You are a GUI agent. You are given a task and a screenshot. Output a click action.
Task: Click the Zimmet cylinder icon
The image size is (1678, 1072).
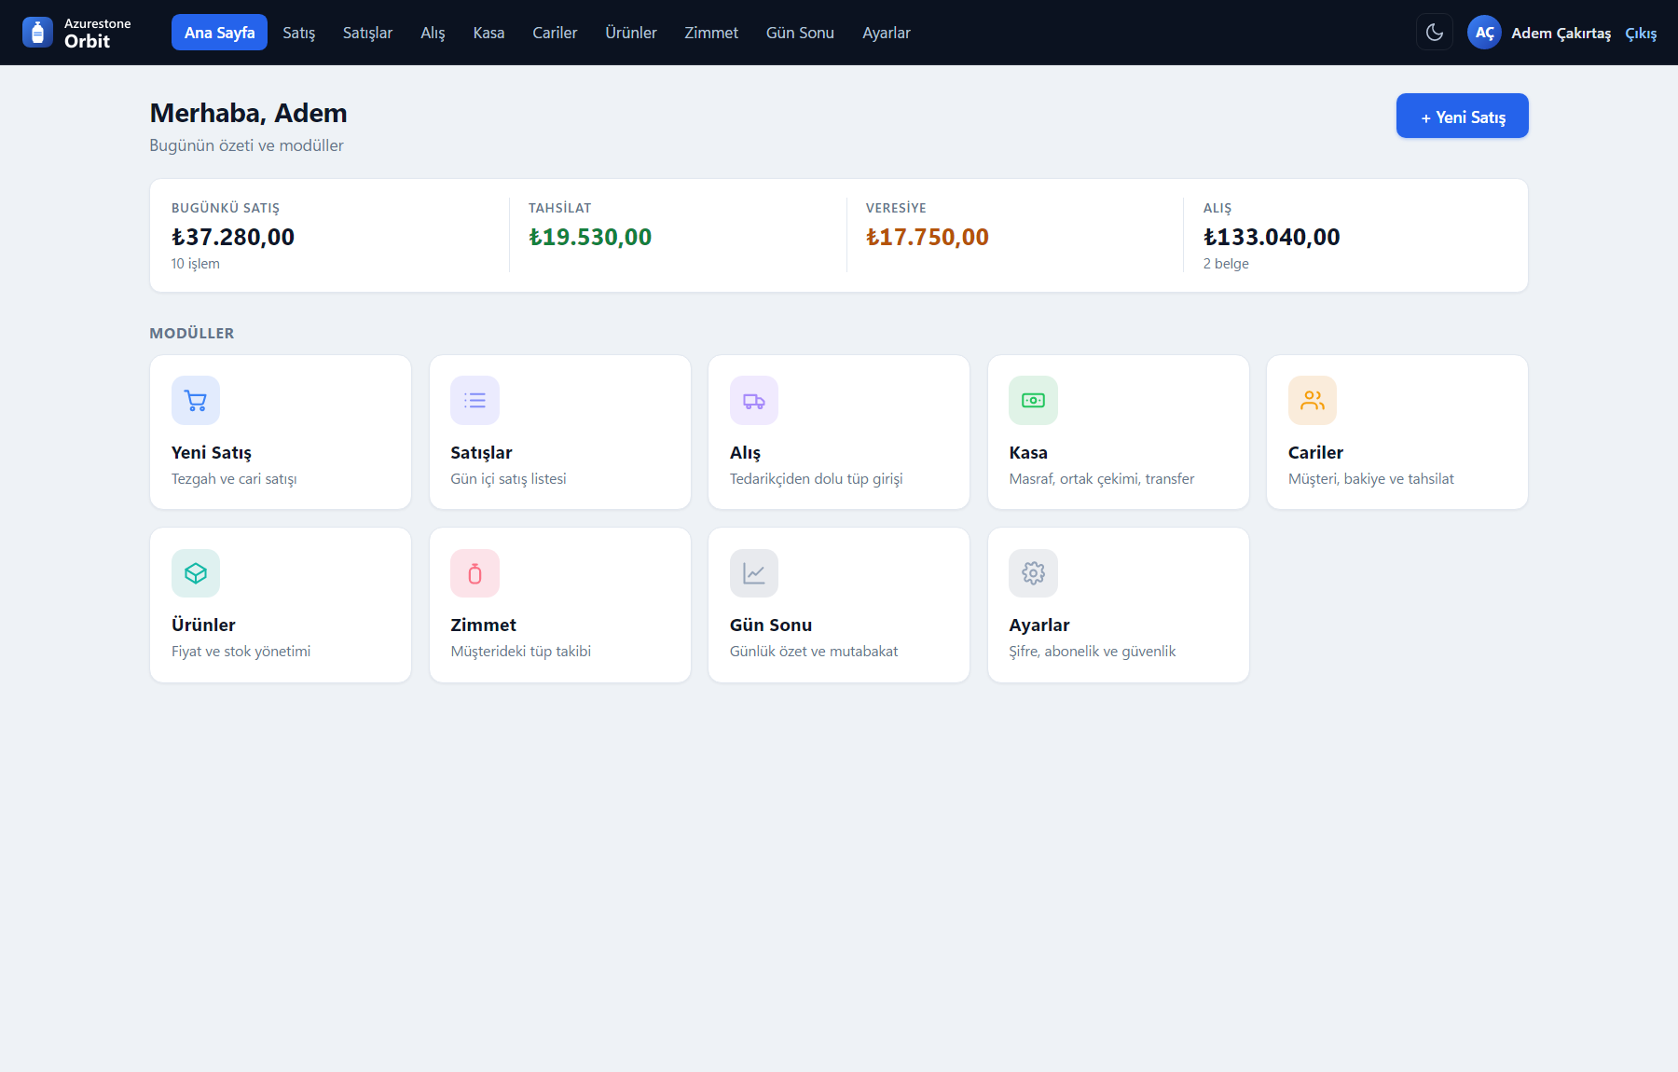pos(475,573)
